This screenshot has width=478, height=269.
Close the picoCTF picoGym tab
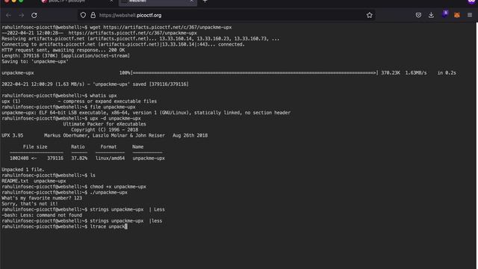point(111,1)
